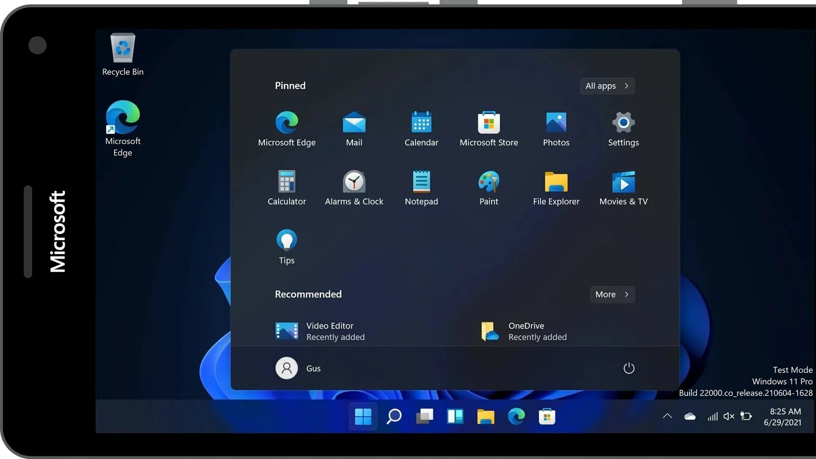Screen dimensions: 816x459
Task: Open recommended OneDrive item
Action: click(x=524, y=331)
